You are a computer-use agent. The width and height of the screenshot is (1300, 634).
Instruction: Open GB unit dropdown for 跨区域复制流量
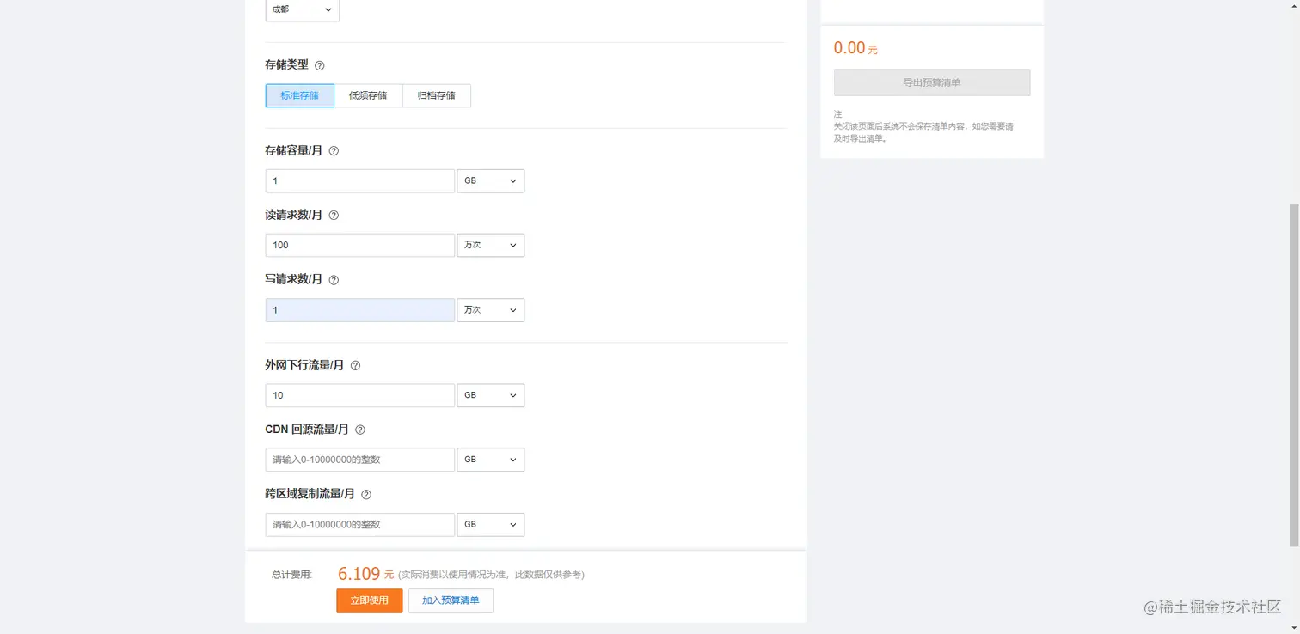pos(491,524)
